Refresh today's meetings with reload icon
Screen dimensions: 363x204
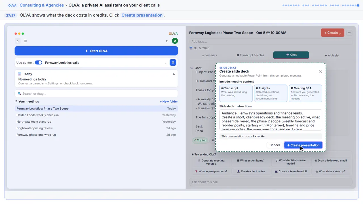[x=174, y=74]
